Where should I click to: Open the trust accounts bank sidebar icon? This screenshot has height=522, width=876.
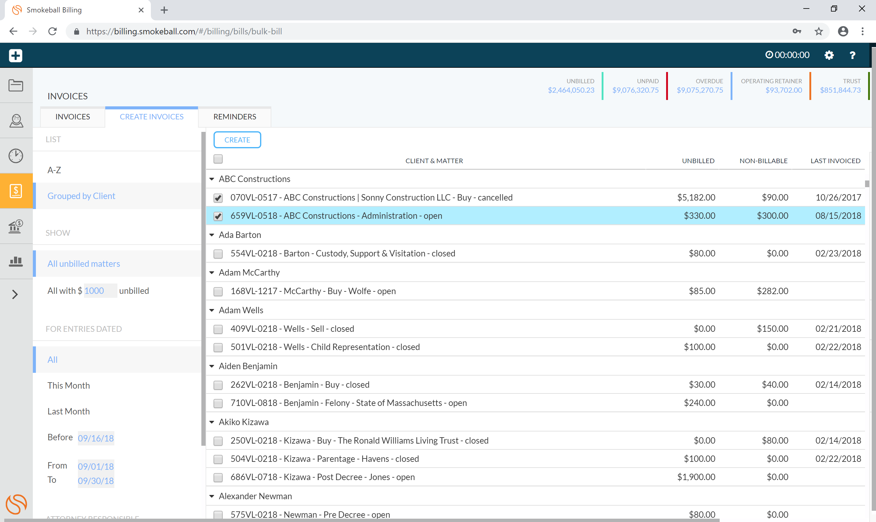pos(16,226)
